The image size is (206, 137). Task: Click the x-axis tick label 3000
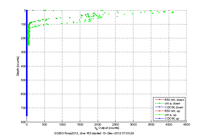click(x=133, y=124)
